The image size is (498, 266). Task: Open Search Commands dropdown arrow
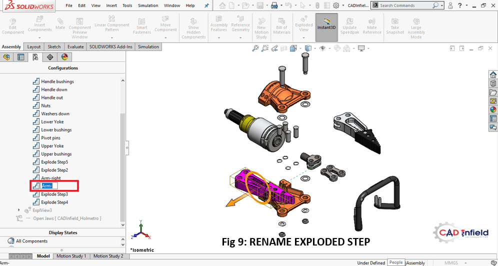(442, 5)
